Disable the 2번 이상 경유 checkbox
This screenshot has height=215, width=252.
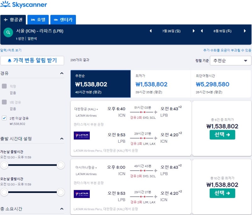[x=4, y=118]
